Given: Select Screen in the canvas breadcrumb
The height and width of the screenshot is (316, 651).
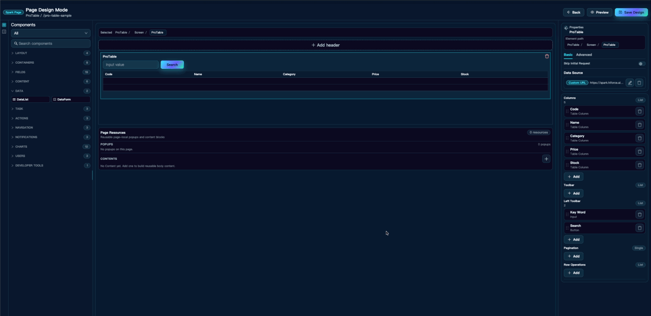Looking at the screenshot, I should pos(139,33).
